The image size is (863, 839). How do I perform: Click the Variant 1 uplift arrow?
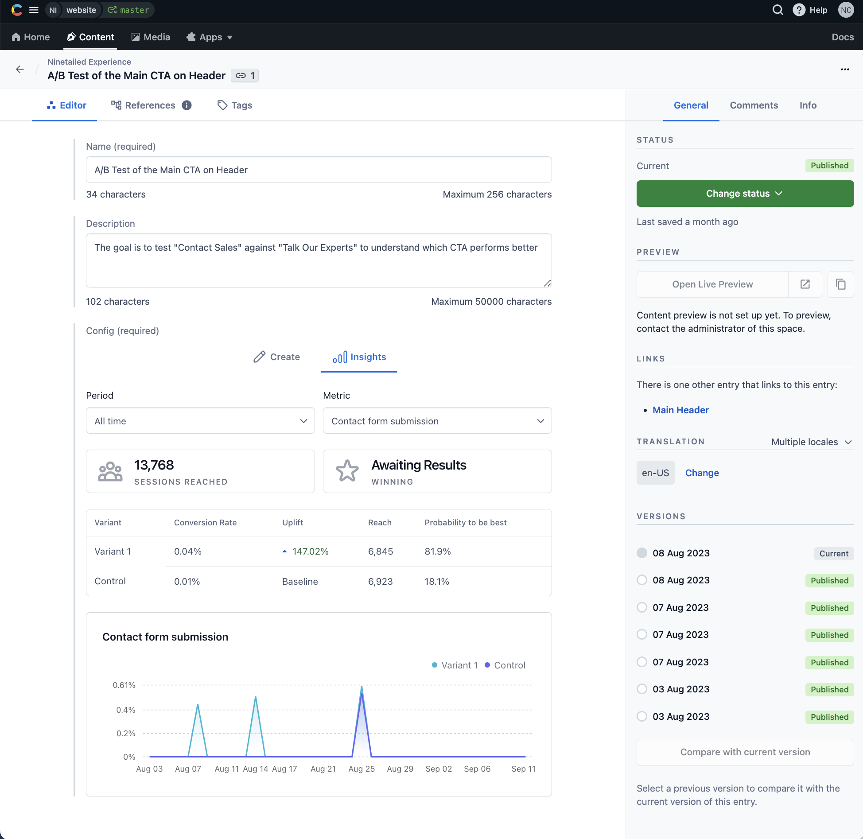[285, 552]
